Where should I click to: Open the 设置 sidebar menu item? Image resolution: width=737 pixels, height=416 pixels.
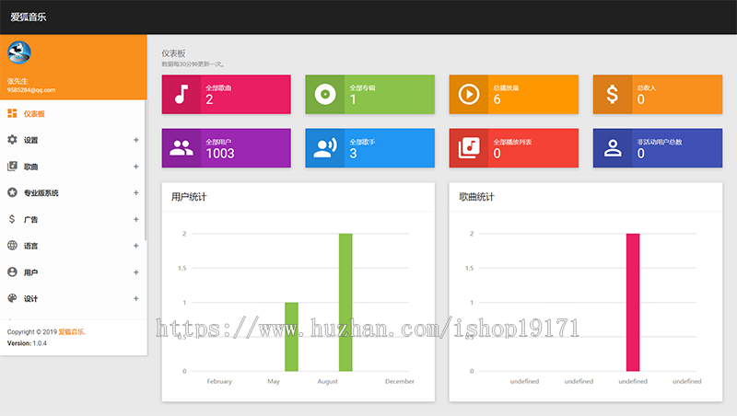[x=73, y=140]
